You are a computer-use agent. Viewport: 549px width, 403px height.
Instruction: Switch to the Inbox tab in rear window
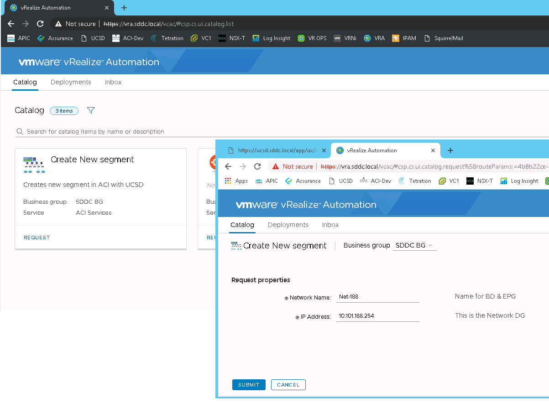pyautogui.click(x=113, y=82)
